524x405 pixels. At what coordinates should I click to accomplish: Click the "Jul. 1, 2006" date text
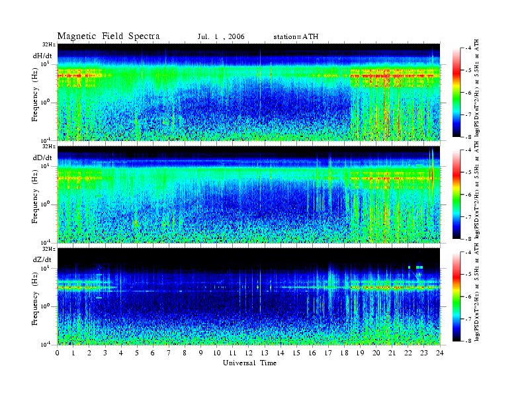click(x=221, y=37)
